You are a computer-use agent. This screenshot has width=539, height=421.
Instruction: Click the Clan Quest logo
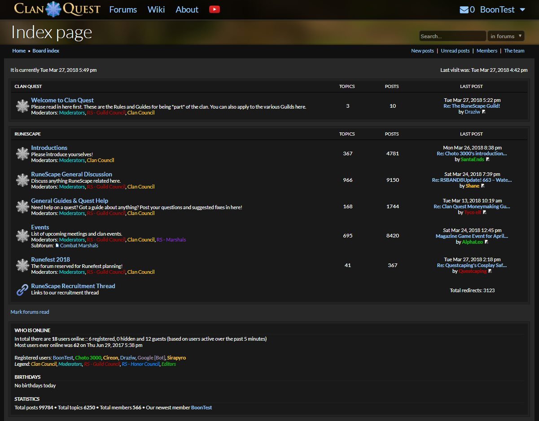57,9
